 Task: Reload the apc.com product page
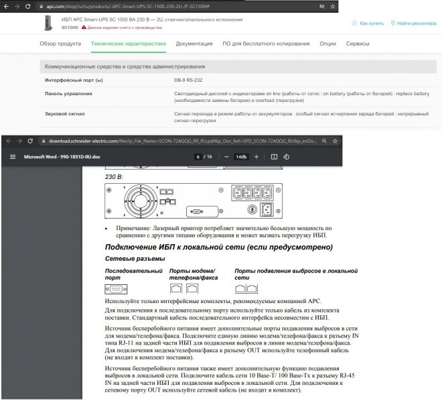27,6
